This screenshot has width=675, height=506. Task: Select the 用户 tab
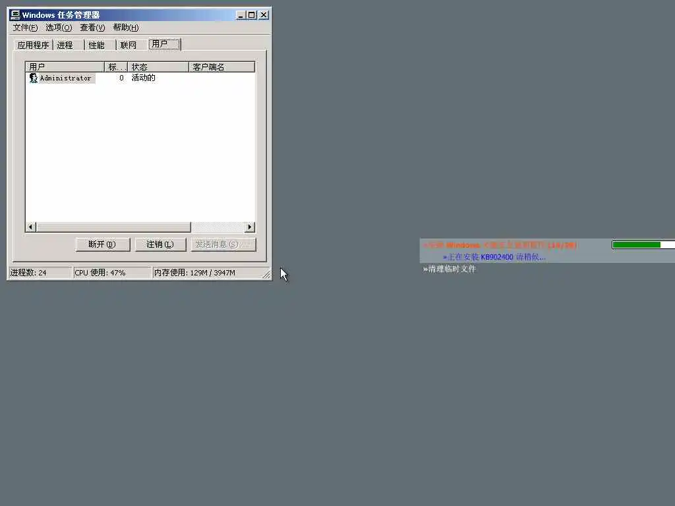pyautogui.click(x=164, y=44)
